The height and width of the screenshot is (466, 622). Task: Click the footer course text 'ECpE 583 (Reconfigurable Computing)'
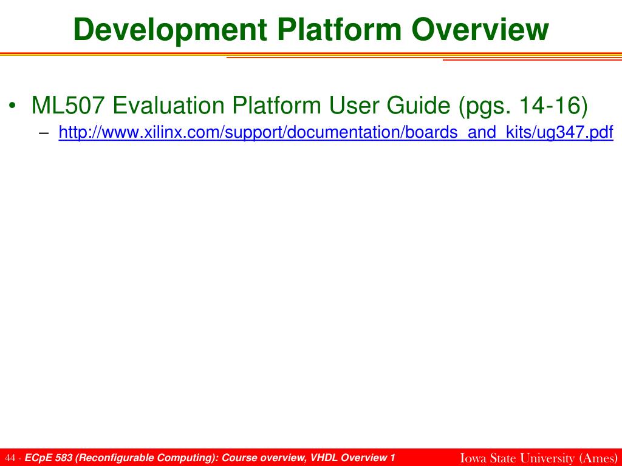(x=121, y=458)
